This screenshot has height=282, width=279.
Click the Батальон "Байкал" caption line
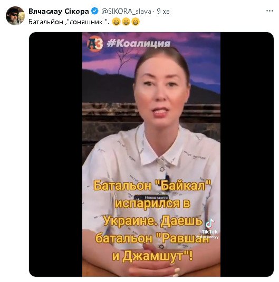(x=152, y=186)
